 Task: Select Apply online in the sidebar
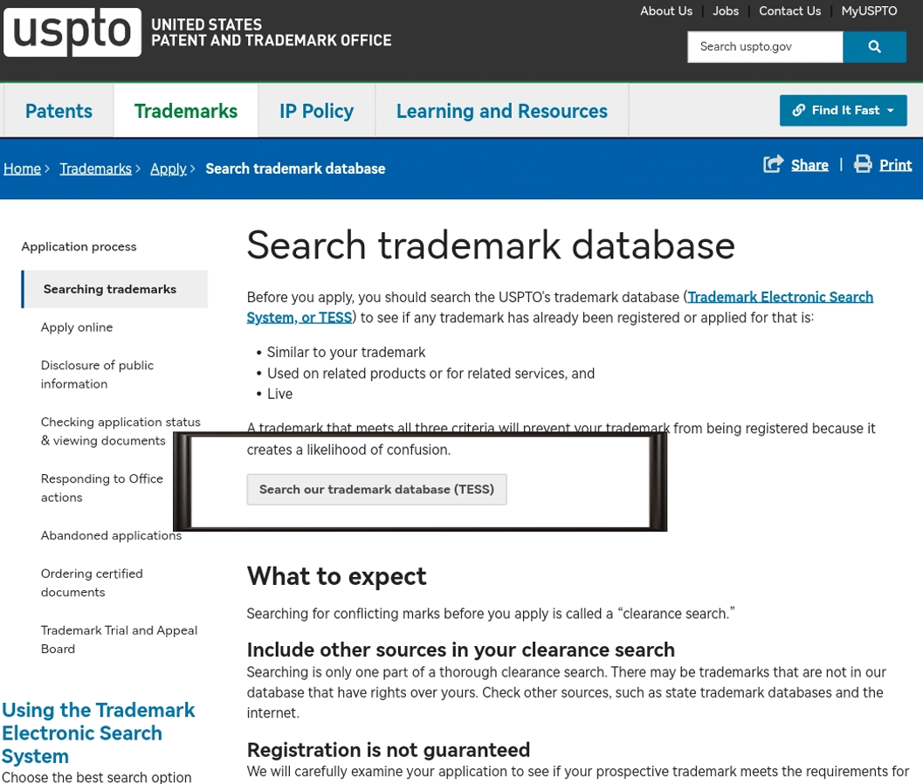click(77, 327)
